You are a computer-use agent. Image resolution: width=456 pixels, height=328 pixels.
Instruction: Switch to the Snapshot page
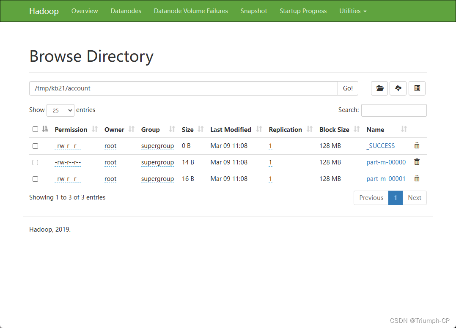(254, 11)
